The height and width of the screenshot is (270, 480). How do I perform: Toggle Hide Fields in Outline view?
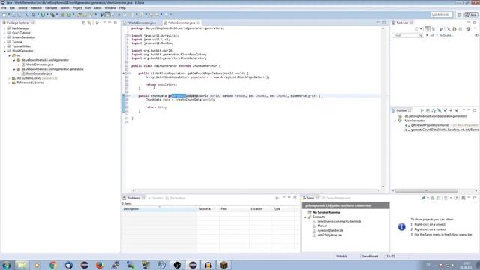[x=439, y=110]
